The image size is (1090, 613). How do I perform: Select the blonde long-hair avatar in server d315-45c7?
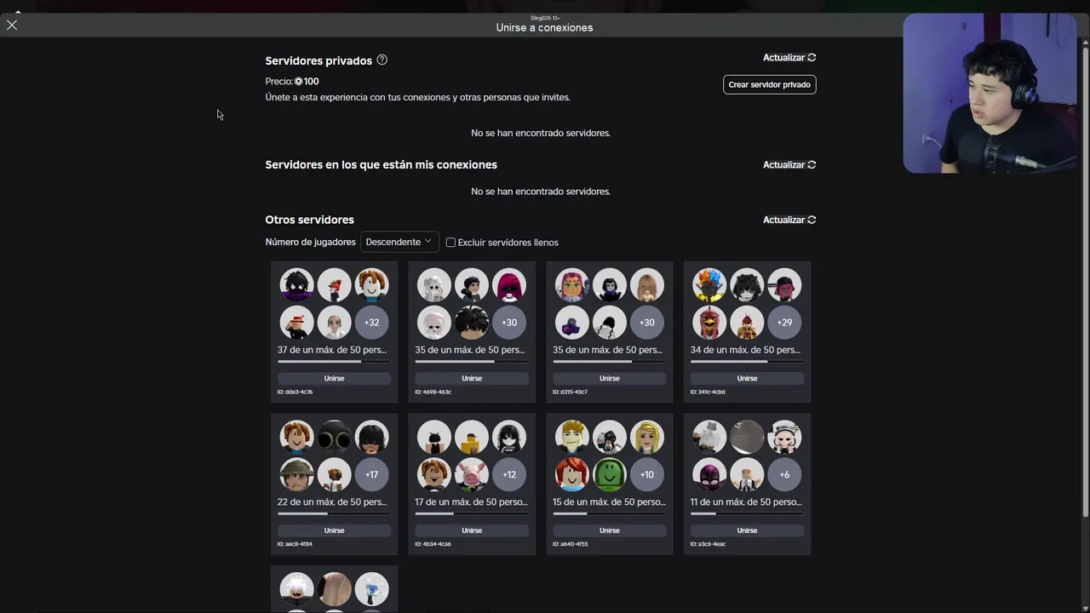click(647, 285)
